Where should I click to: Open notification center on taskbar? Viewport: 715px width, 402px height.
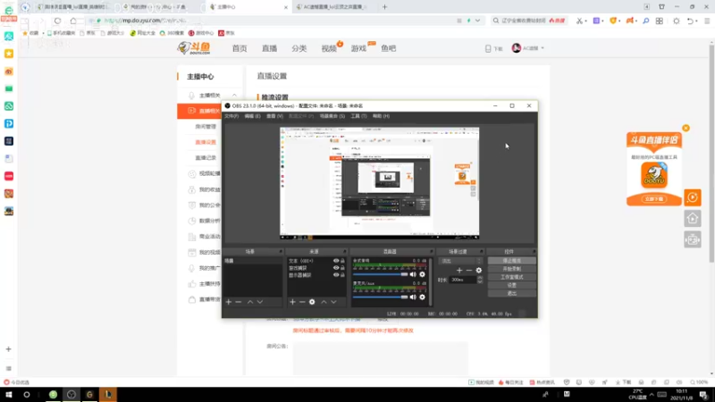pyautogui.click(x=703, y=394)
